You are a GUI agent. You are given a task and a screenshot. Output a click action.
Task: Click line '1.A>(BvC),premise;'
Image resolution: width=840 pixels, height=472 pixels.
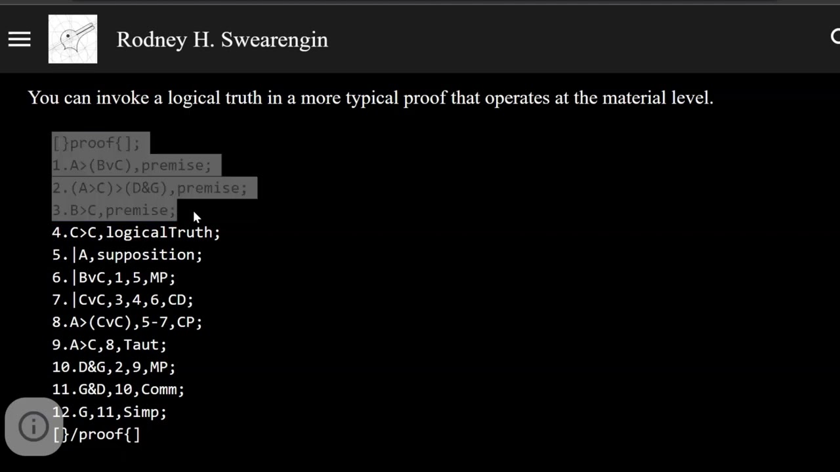pos(132,165)
